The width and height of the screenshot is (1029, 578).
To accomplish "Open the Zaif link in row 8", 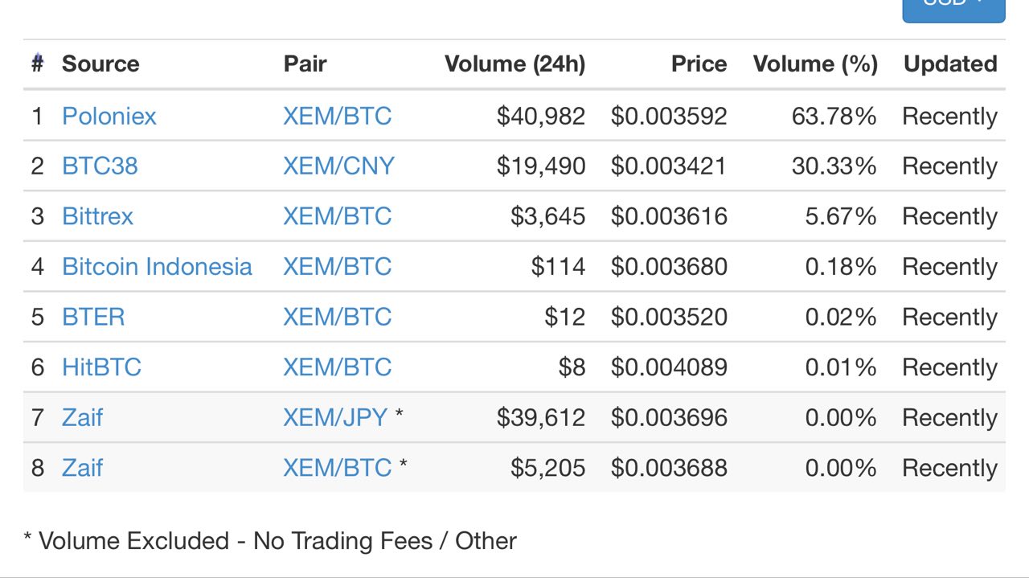I will 82,468.
